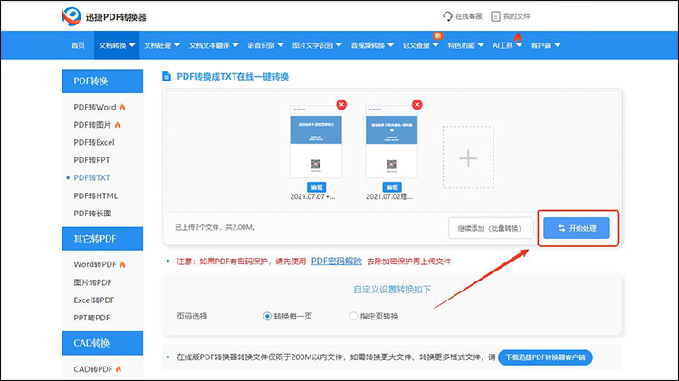This screenshot has width=679, height=381.
Task: Click the 新 badge above 论文查重
Action: point(438,35)
